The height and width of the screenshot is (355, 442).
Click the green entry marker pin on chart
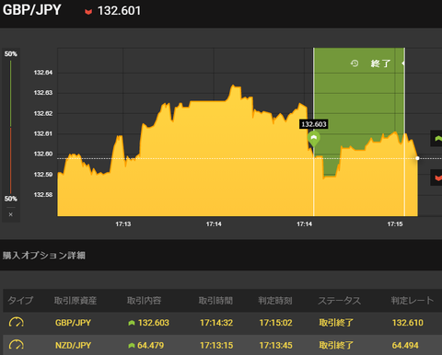point(314,139)
